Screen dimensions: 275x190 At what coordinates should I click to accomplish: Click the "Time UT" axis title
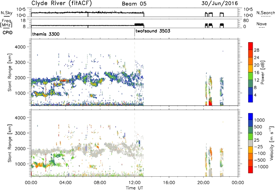point(134,188)
